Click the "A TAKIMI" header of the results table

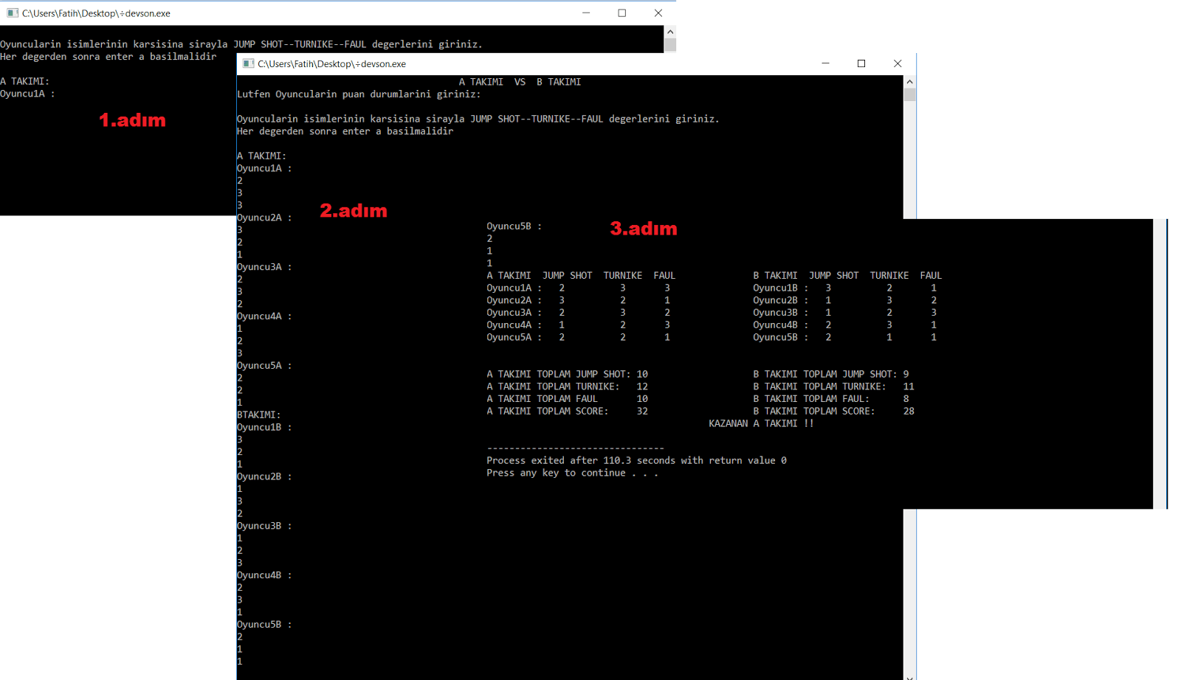pyautogui.click(x=509, y=275)
